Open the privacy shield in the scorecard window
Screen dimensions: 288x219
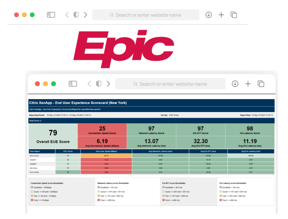99,84
